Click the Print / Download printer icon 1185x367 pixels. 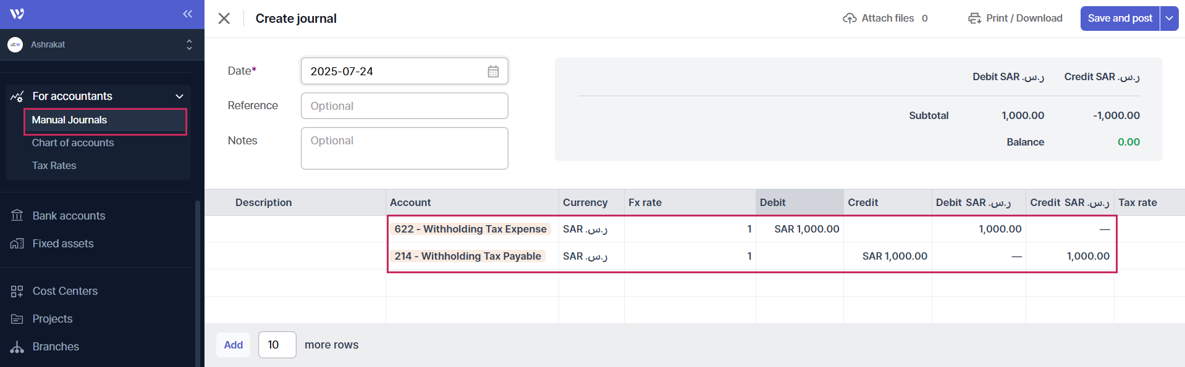click(974, 19)
